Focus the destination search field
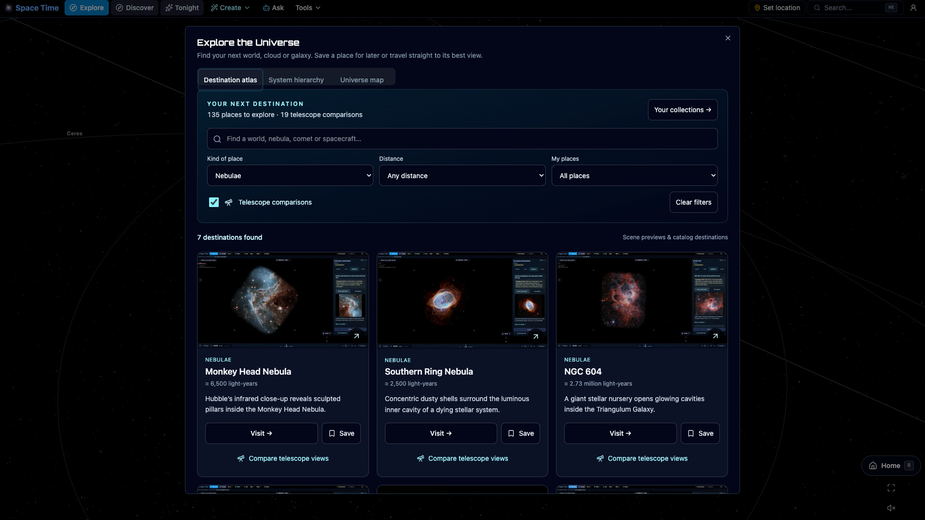The height and width of the screenshot is (520, 925). 462,139
